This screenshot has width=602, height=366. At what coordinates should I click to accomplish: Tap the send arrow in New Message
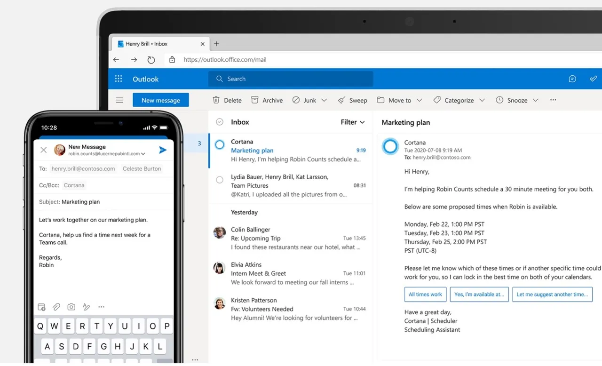click(163, 150)
